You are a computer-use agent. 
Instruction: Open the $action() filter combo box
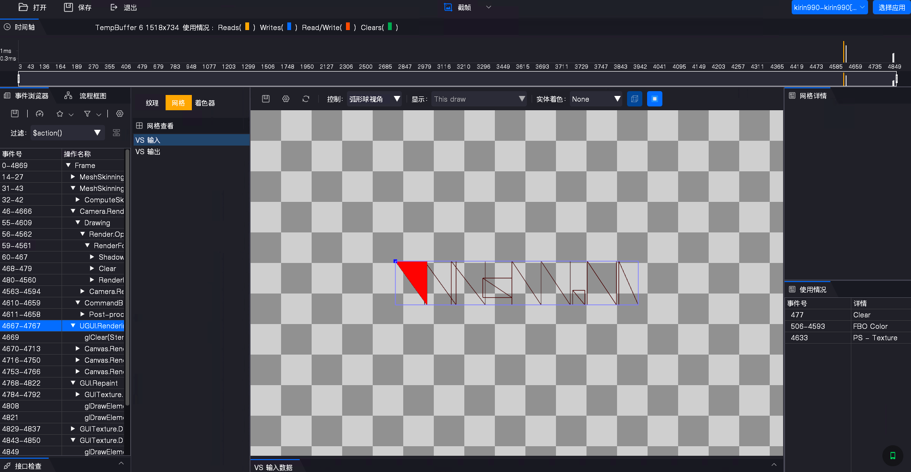[x=67, y=133]
